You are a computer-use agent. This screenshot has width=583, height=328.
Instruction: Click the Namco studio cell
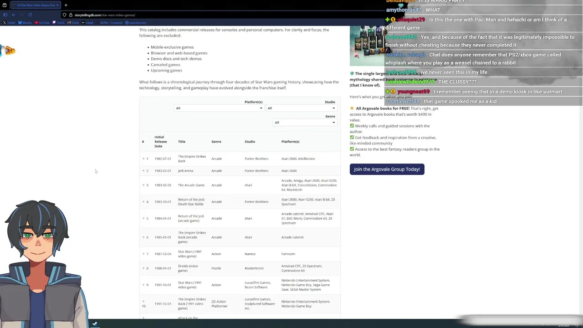click(x=250, y=254)
